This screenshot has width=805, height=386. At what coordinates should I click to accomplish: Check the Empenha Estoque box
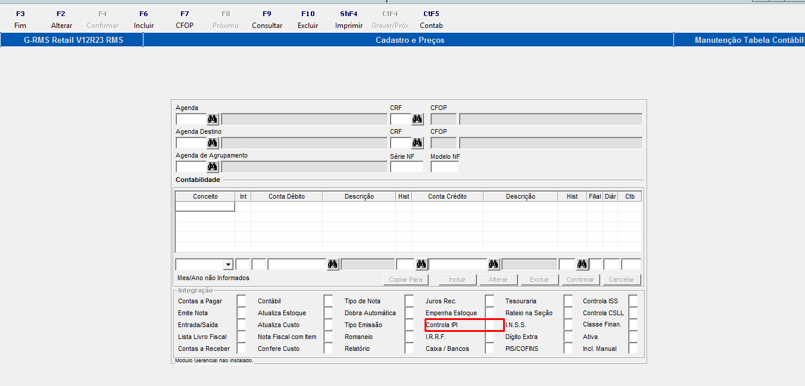pos(489,313)
